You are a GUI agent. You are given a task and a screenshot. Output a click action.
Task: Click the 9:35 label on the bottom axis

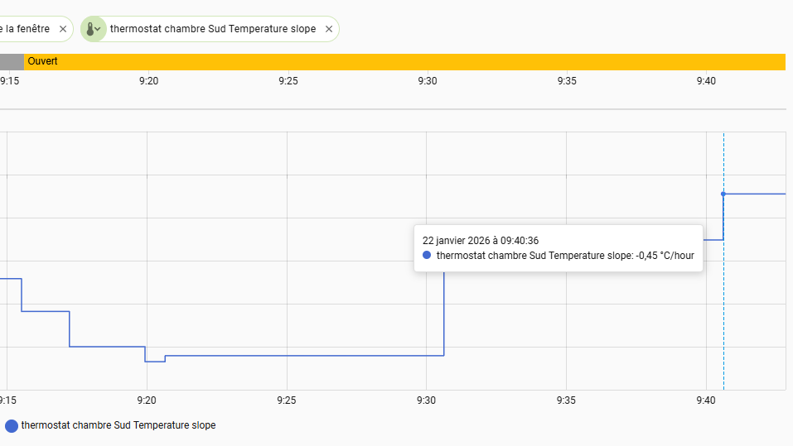coord(566,400)
